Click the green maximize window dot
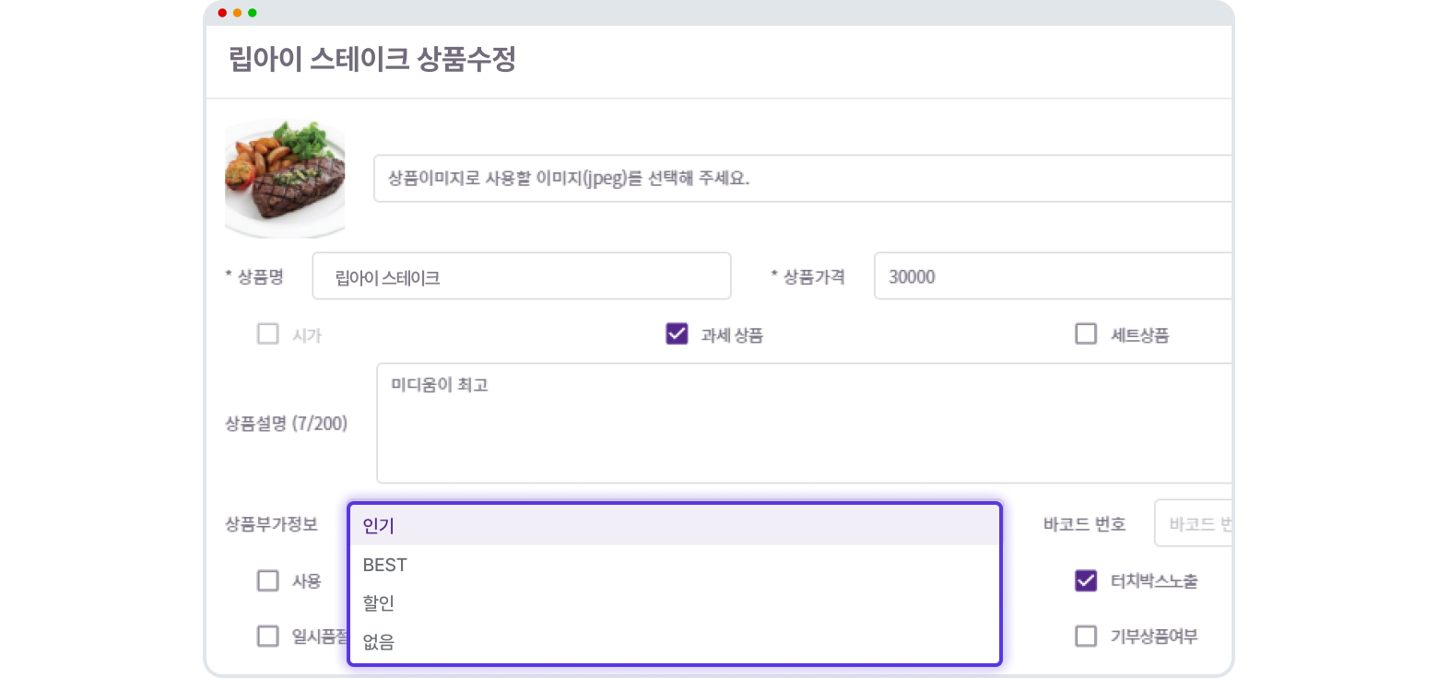 click(x=253, y=13)
